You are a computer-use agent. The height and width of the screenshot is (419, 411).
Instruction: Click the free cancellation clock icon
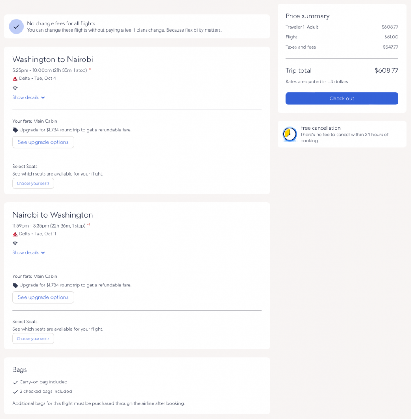click(290, 134)
